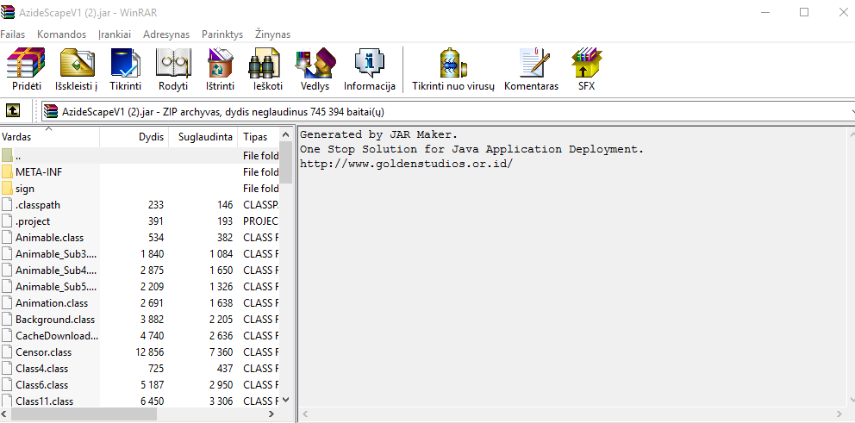855x423 pixels.
Task: Open the Parinktys menu
Action: click(x=222, y=34)
